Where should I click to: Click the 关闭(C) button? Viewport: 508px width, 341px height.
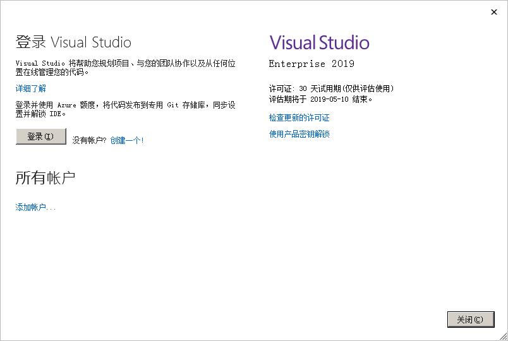(471, 320)
